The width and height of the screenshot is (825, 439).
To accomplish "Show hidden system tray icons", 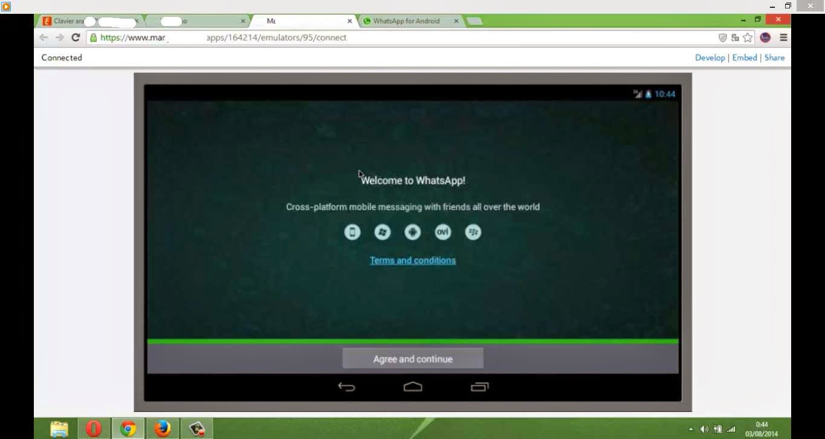I will [x=691, y=429].
